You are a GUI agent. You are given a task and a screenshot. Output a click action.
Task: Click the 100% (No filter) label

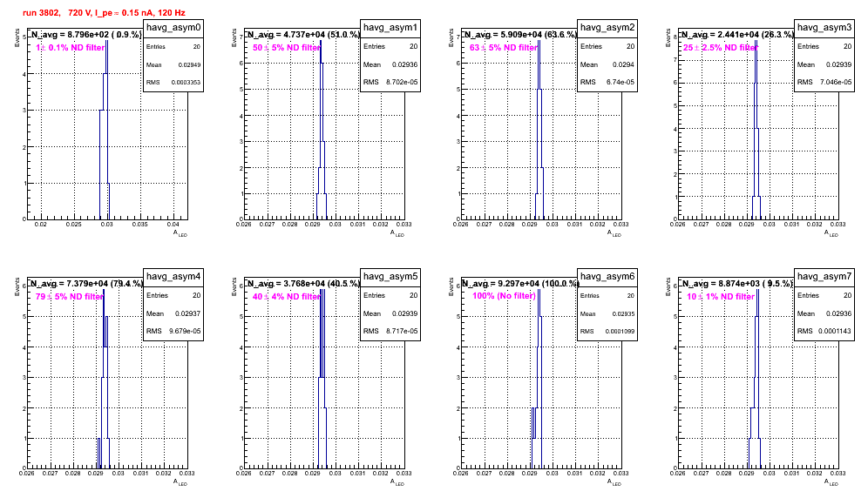(505, 296)
